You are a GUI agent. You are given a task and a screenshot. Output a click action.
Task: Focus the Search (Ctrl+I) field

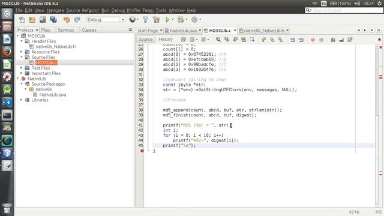(x=344, y=10)
